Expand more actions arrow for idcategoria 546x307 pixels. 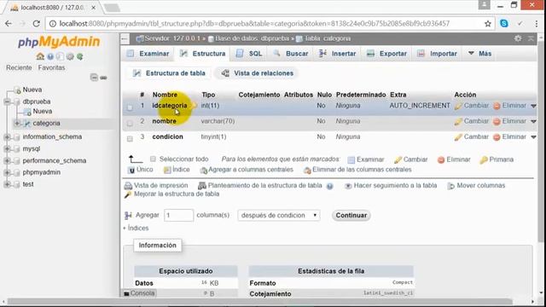(533, 106)
